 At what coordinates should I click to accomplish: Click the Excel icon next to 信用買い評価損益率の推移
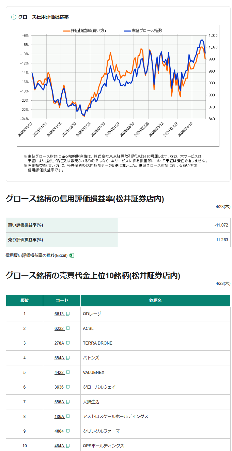coord(72,255)
